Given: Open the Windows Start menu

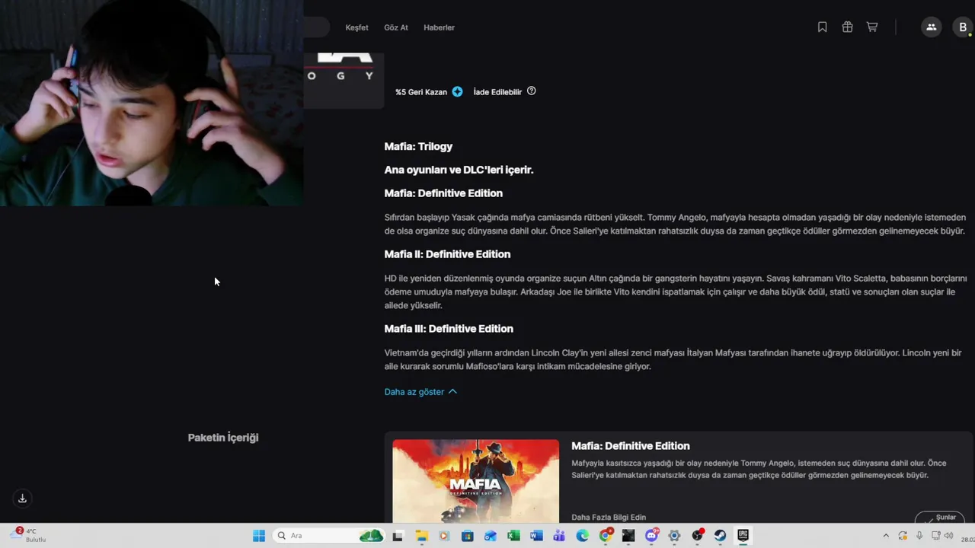Looking at the screenshot, I should coord(259,536).
